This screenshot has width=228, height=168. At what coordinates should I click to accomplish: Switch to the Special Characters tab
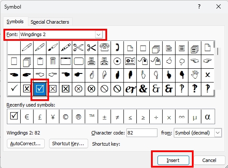coord(50,22)
